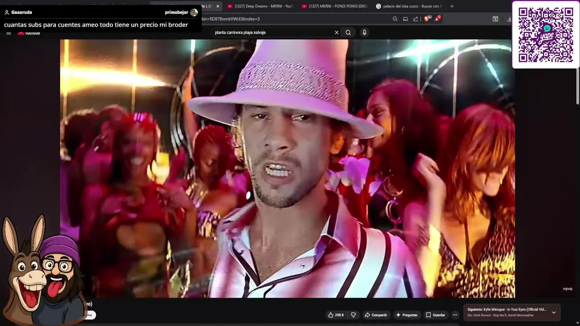Share this page from the address bar
Viewport: 580px width, 326px height.
(x=416, y=19)
